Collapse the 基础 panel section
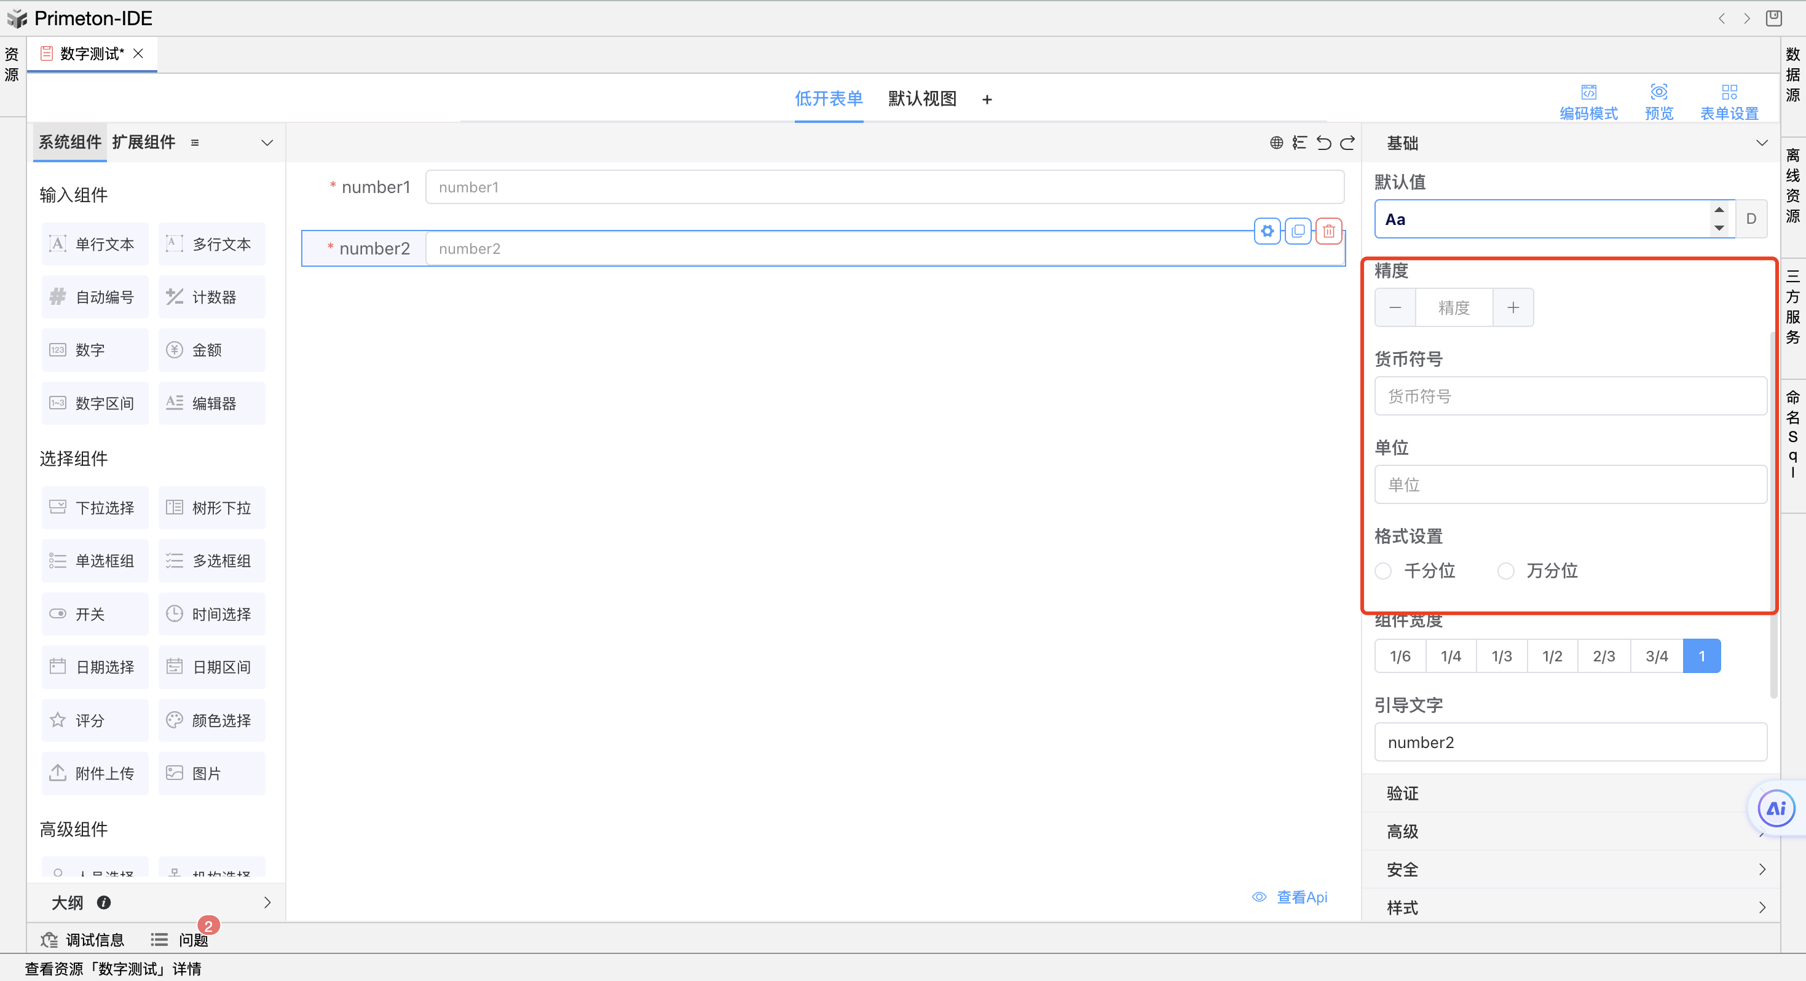 [x=1761, y=143]
